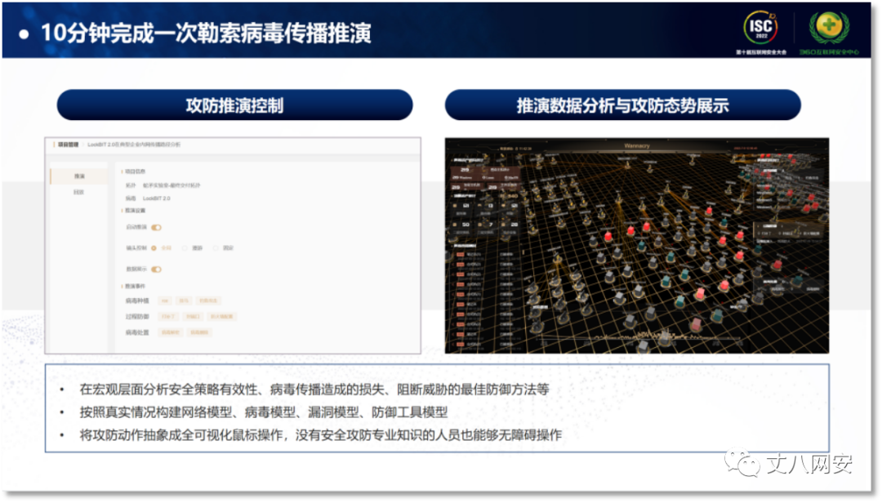Image resolution: width=882 pixels, height=503 pixels.
Task: Click first tag in 病毒处置 row
Action: (x=171, y=332)
